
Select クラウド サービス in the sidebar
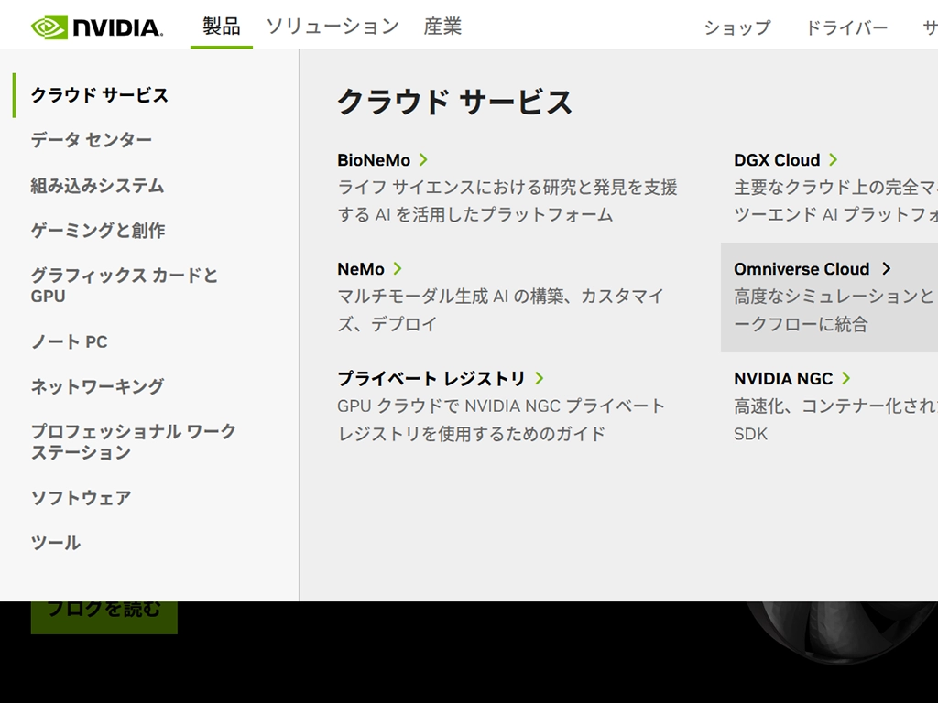tap(99, 95)
